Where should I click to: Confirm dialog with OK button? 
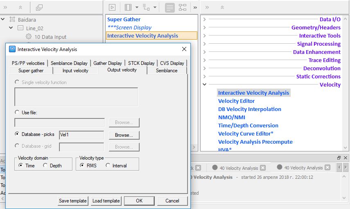(139, 201)
